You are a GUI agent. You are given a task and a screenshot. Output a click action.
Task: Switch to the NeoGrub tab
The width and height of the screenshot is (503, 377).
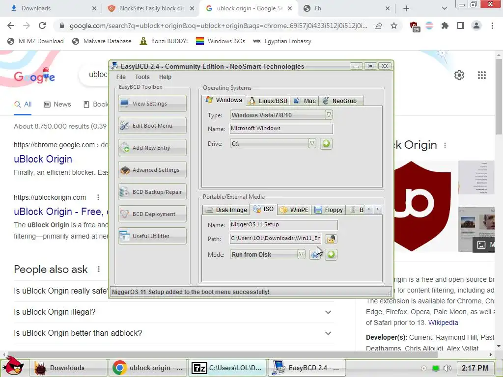pos(341,101)
